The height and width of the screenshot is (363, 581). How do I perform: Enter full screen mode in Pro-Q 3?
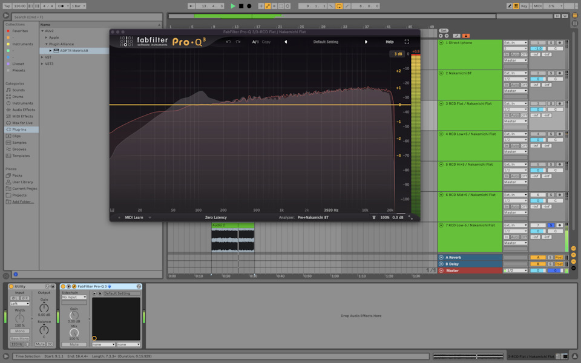tap(407, 42)
